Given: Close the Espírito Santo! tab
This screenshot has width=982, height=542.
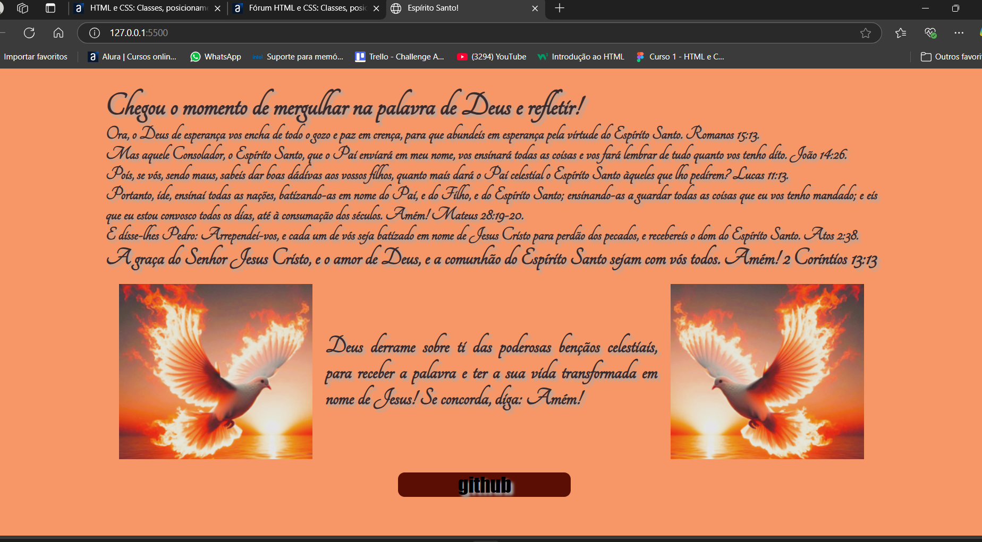Looking at the screenshot, I should coord(535,8).
